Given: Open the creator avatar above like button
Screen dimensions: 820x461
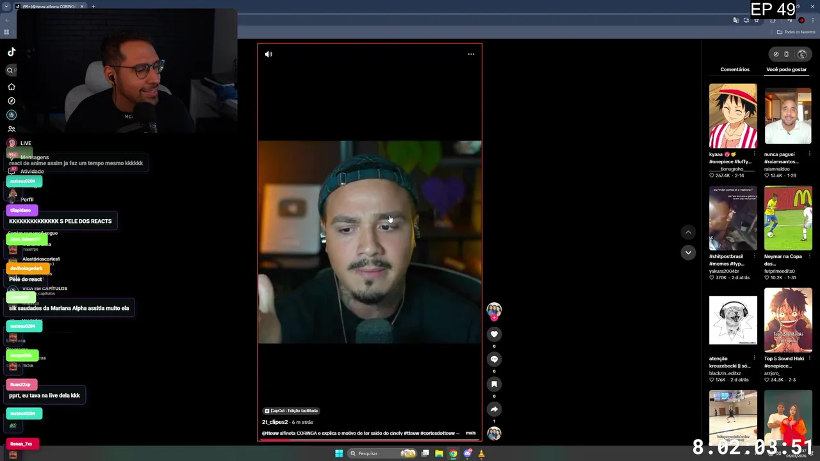Looking at the screenshot, I should click(x=494, y=311).
